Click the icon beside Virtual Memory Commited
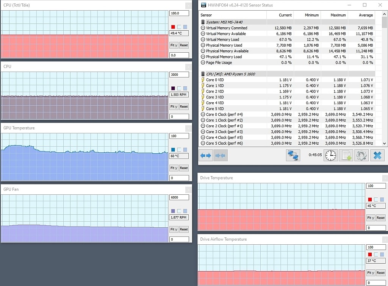Screen dimensions: 388x286 [x=203, y=28]
